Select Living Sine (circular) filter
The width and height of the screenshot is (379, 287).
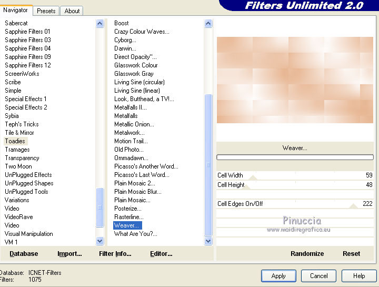click(x=139, y=82)
